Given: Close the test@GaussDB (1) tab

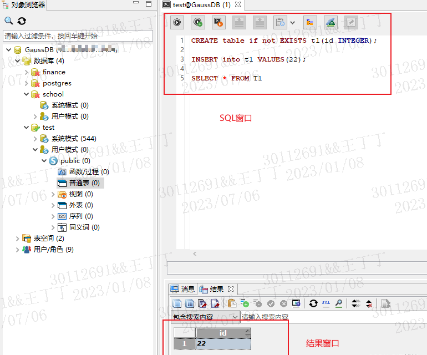Looking at the screenshot, I should (238, 4).
